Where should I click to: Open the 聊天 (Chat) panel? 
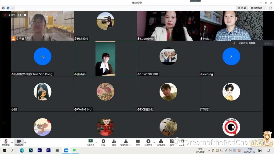pos(138,142)
